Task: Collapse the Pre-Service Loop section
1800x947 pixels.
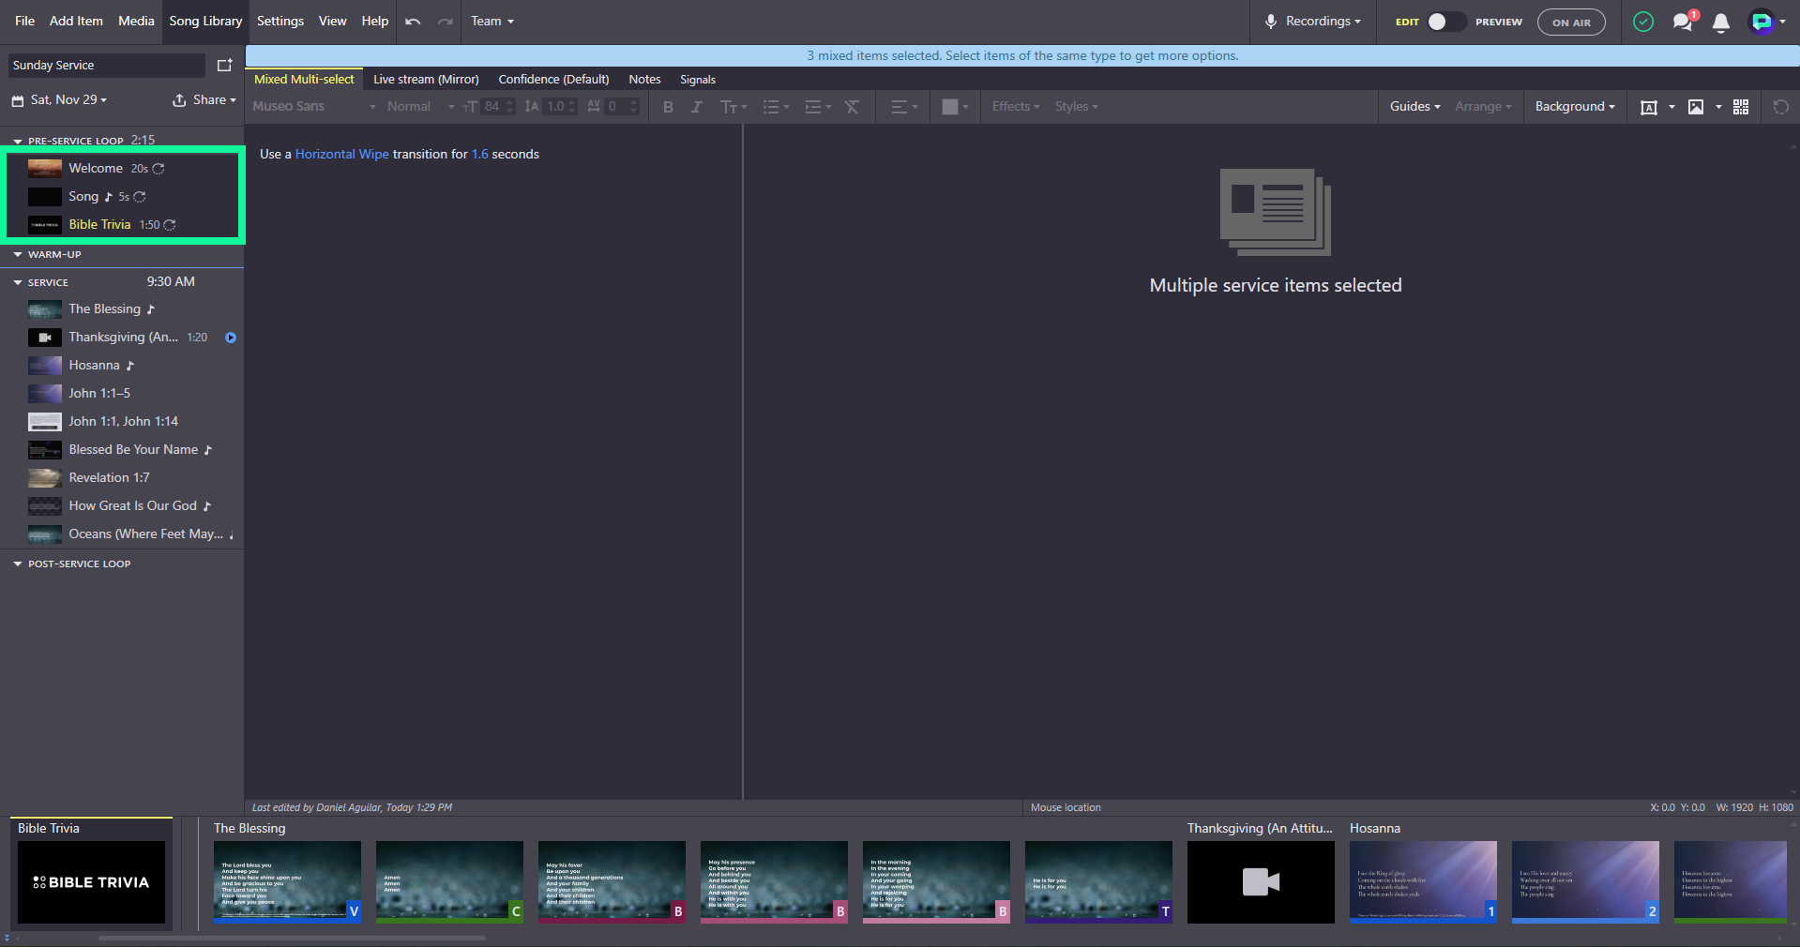Action: [18, 142]
